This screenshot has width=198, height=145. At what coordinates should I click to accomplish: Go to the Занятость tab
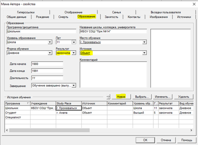coord(111,17)
